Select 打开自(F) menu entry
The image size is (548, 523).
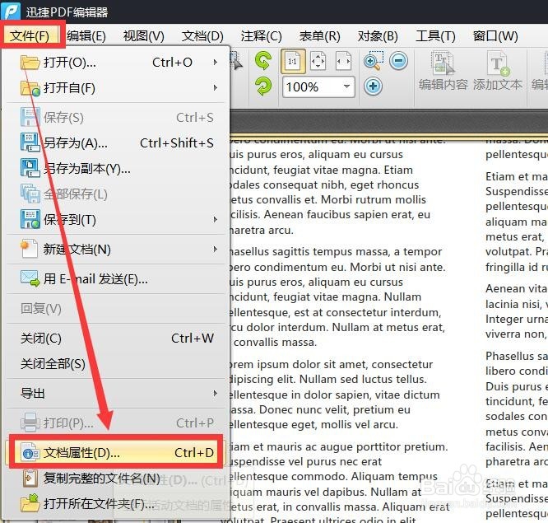115,88
